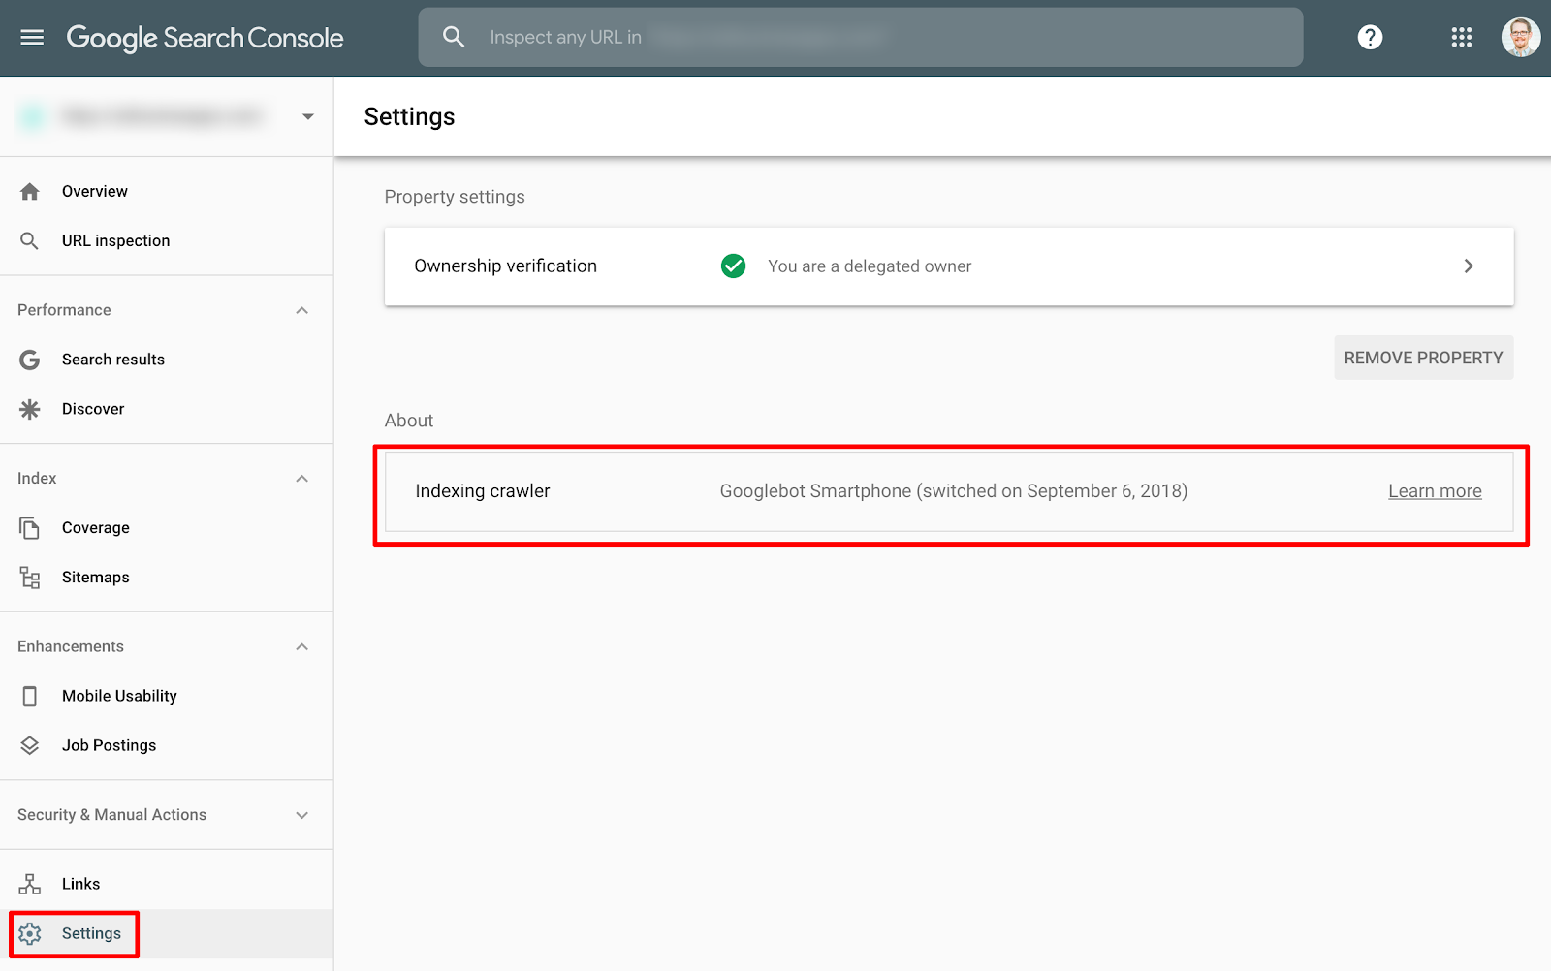This screenshot has height=971, width=1551.
Task: Open the Help question mark icon
Action: click(1370, 37)
